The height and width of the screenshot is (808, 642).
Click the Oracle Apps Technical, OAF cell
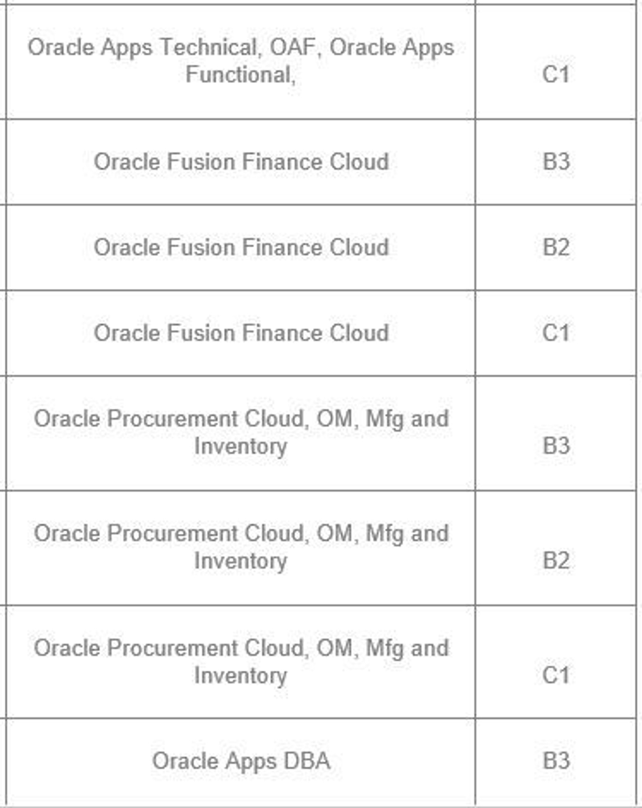(x=241, y=61)
